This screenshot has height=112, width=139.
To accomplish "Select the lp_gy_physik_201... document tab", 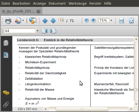I will [18, 11].
